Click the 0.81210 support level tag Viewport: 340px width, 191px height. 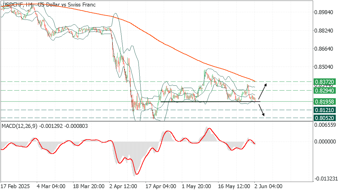click(325, 110)
